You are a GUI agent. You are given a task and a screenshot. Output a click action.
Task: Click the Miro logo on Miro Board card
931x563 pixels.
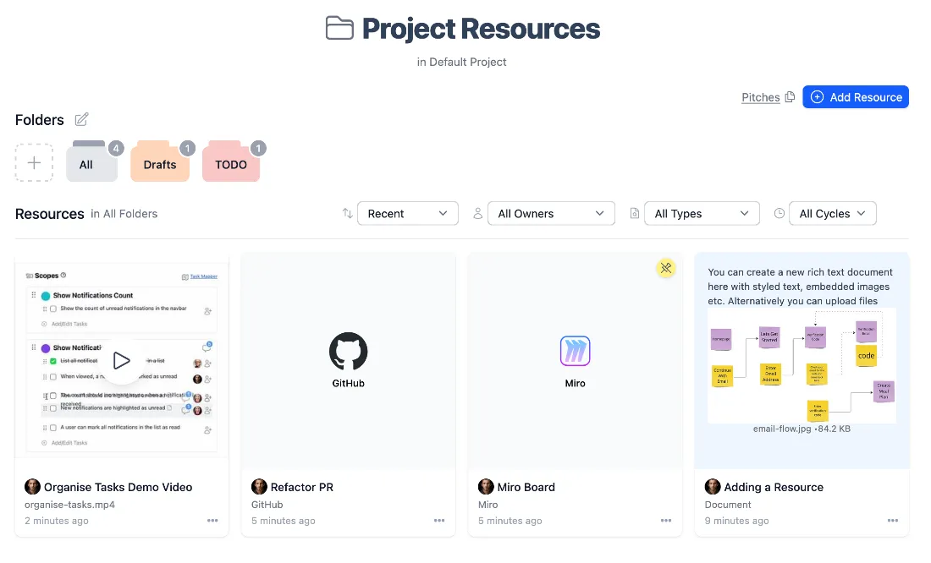575,351
